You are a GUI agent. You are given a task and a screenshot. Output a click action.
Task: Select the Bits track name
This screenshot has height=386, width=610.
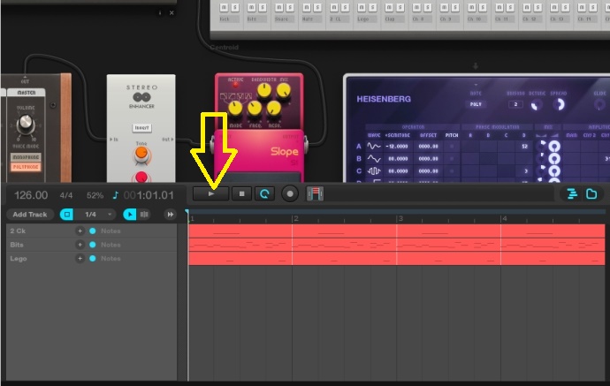17,245
